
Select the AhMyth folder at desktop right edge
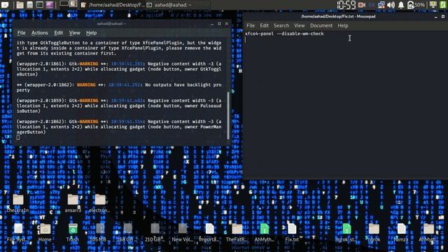tap(428, 232)
